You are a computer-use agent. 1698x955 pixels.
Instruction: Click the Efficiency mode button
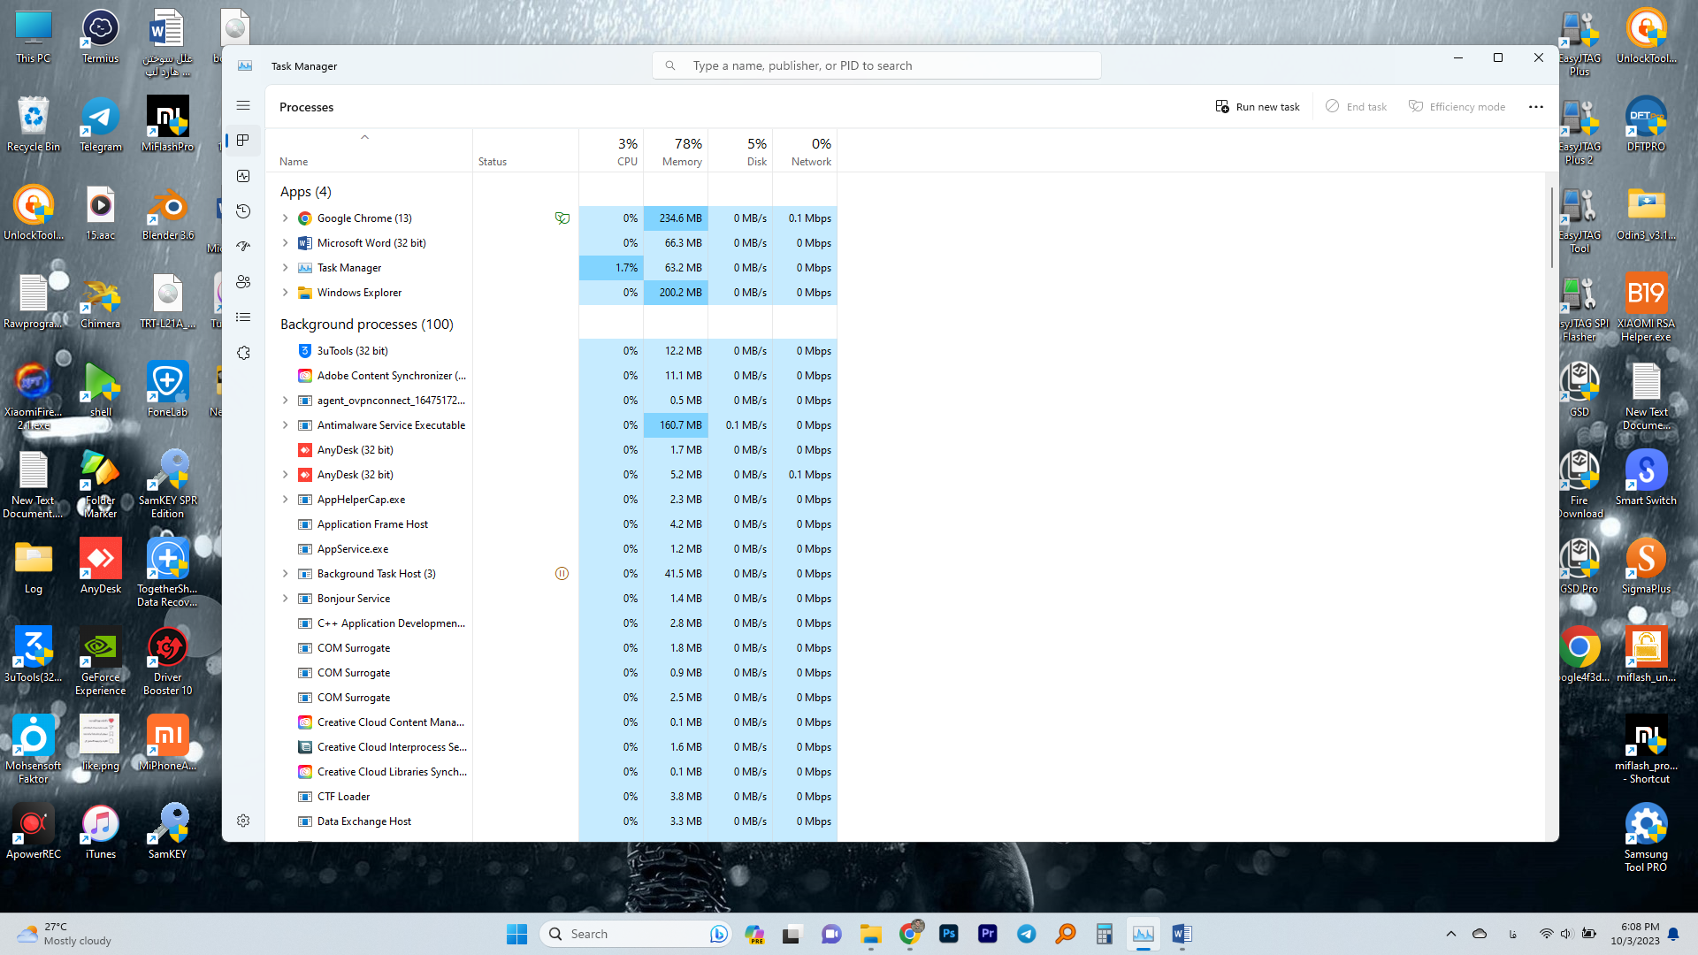(1457, 107)
